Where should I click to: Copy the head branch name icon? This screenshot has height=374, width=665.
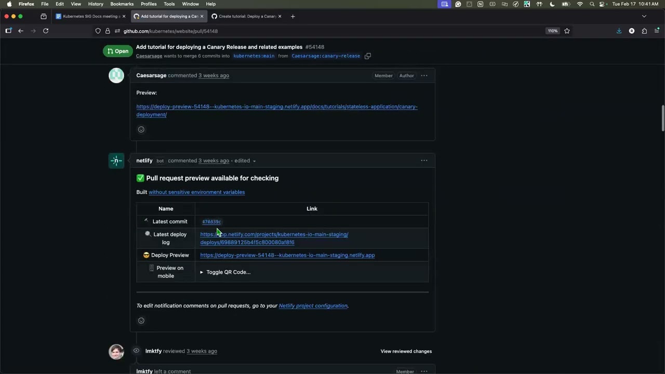pyautogui.click(x=368, y=56)
